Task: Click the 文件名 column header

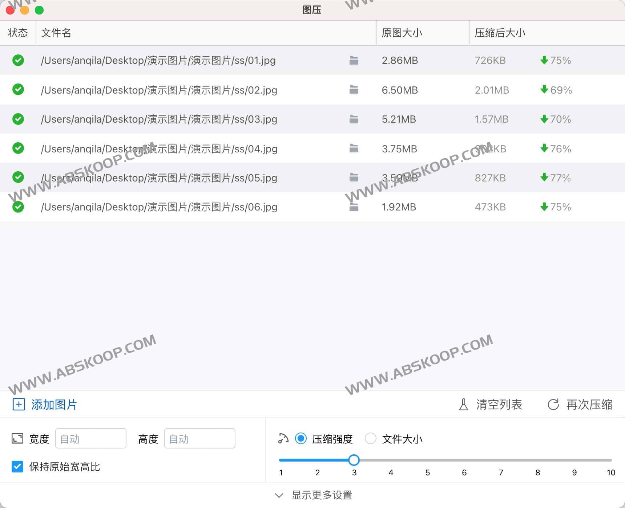Action: point(56,33)
